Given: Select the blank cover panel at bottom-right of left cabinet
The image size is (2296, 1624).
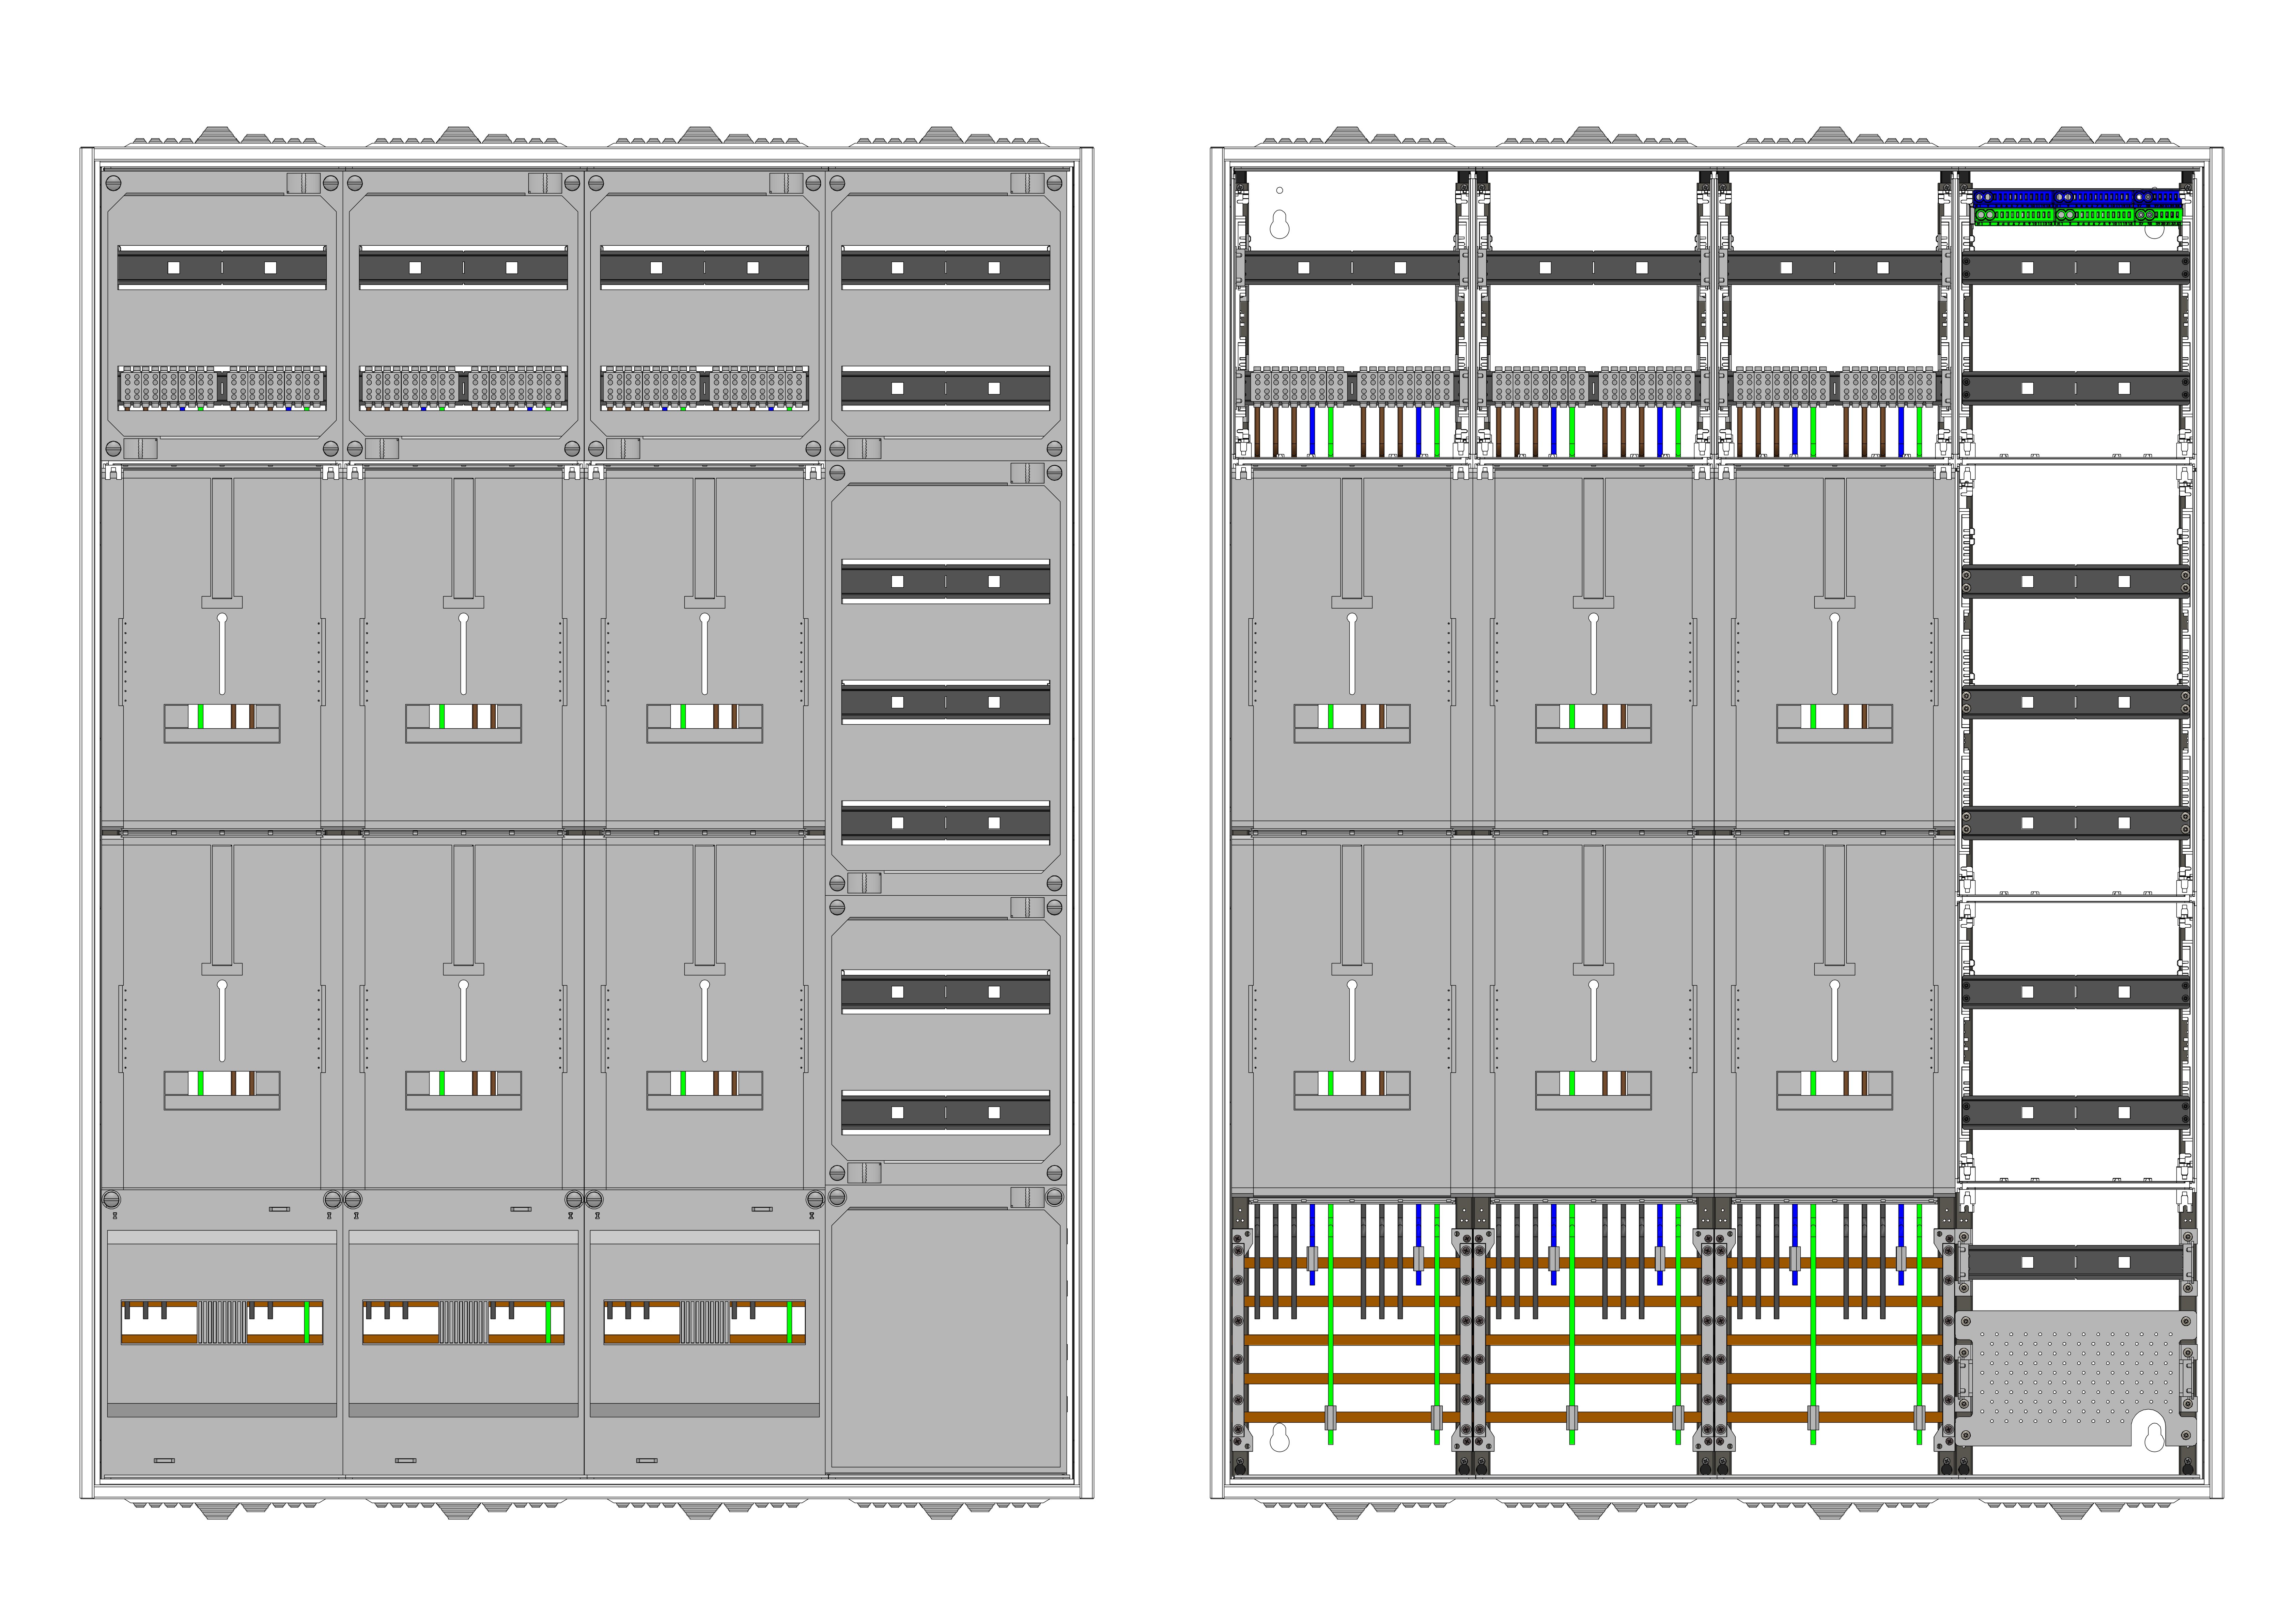Looking at the screenshot, I should point(946,1338).
